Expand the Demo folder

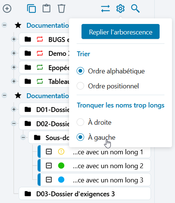(14, 53)
